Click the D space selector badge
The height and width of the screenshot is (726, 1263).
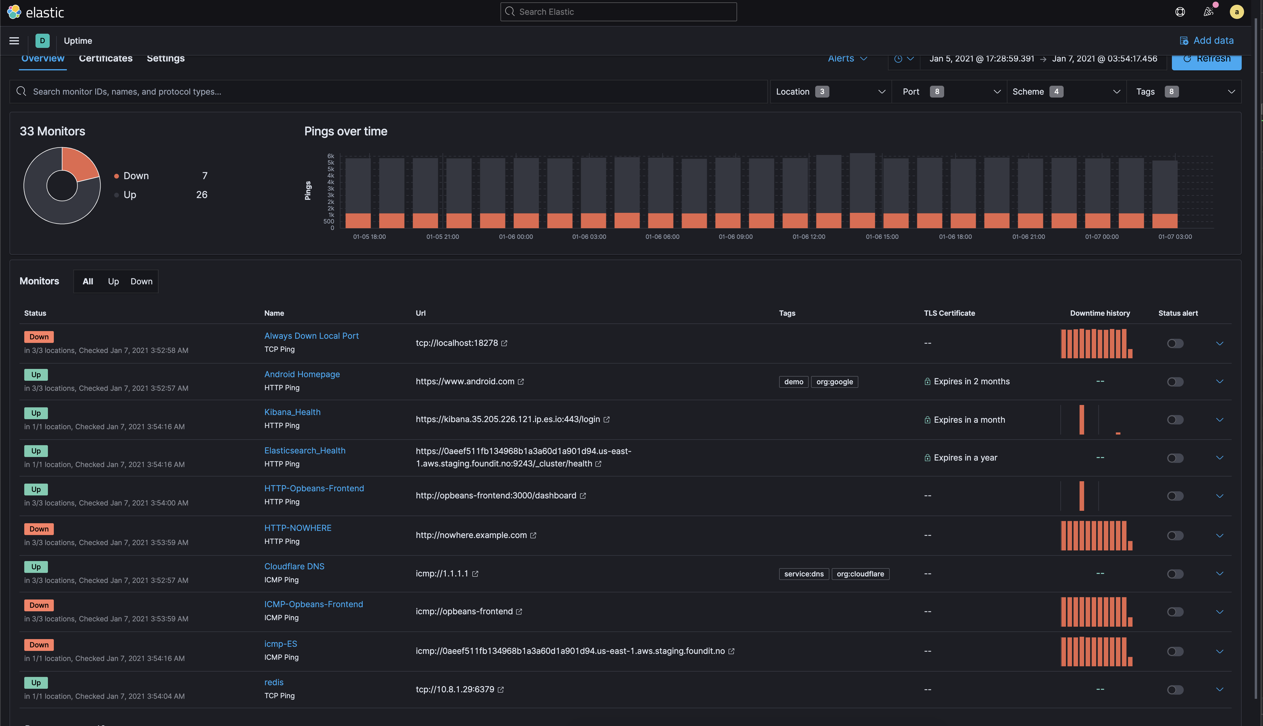click(42, 41)
